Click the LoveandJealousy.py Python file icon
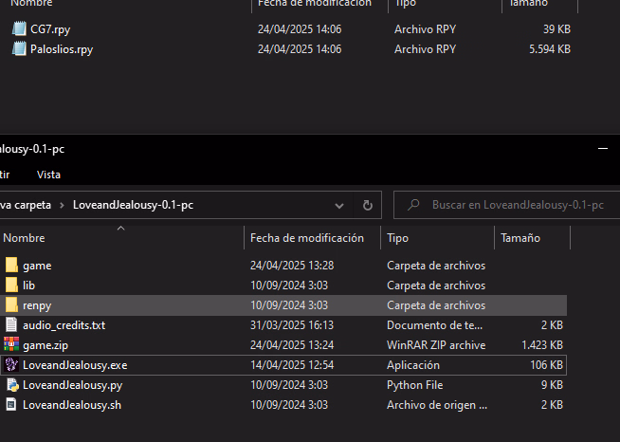Image resolution: width=620 pixels, height=442 pixels. click(x=11, y=385)
